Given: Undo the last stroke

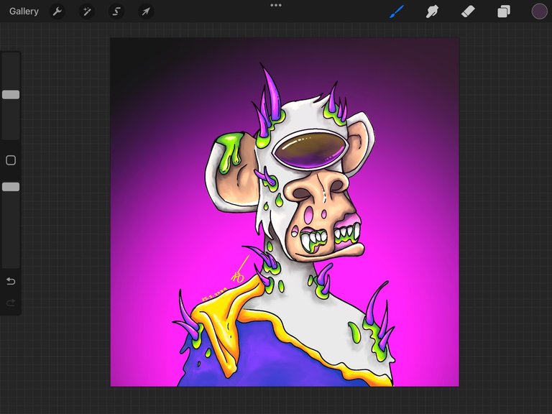Looking at the screenshot, I should pyautogui.click(x=11, y=281).
